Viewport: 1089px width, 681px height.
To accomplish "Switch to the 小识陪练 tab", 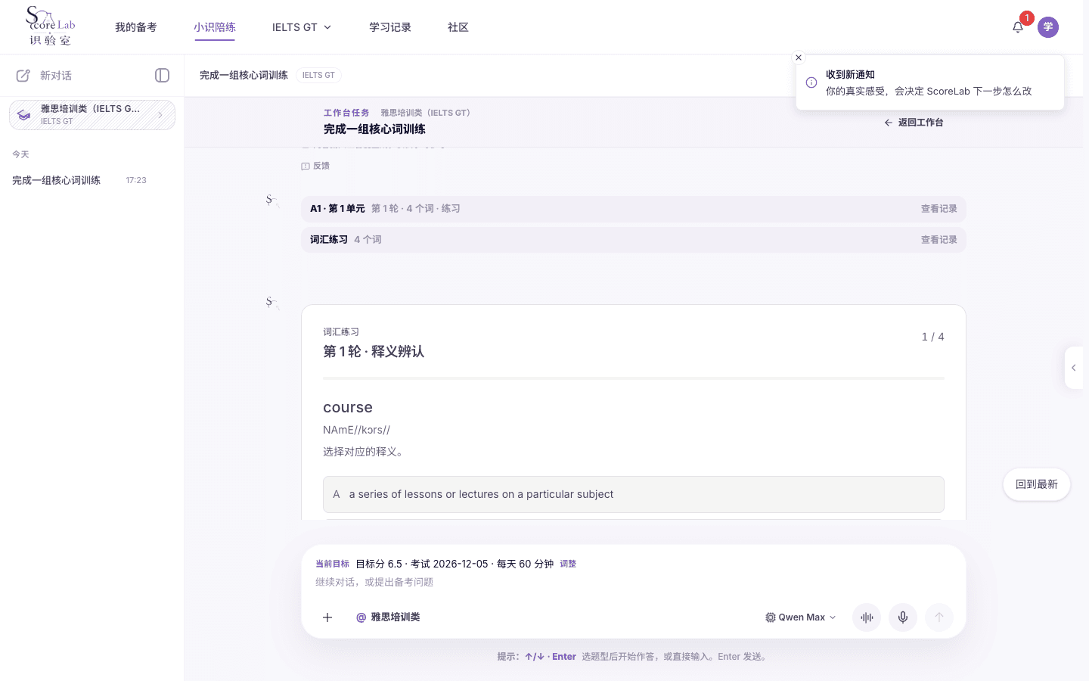I will (215, 27).
